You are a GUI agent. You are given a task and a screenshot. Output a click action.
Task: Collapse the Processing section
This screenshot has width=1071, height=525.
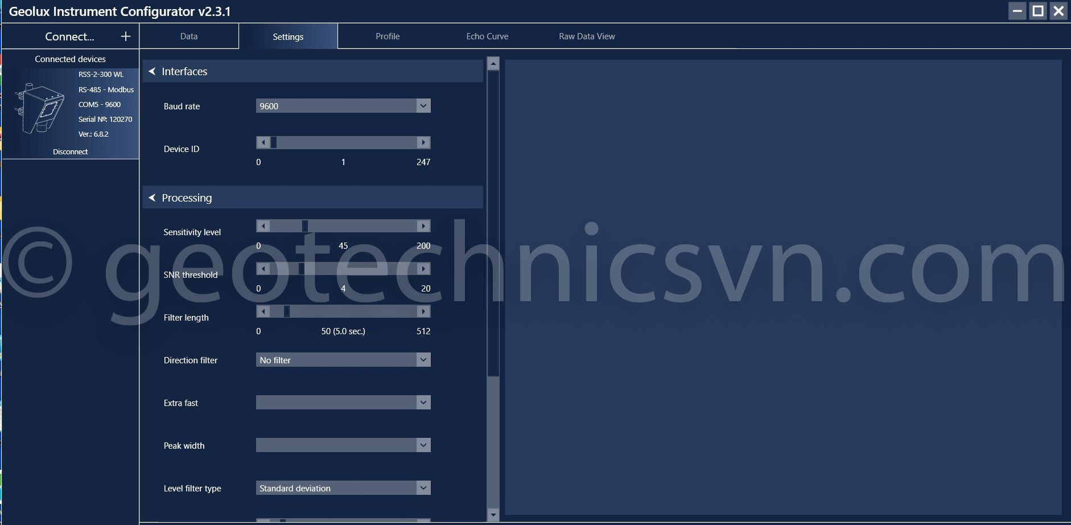tap(153, 198)
